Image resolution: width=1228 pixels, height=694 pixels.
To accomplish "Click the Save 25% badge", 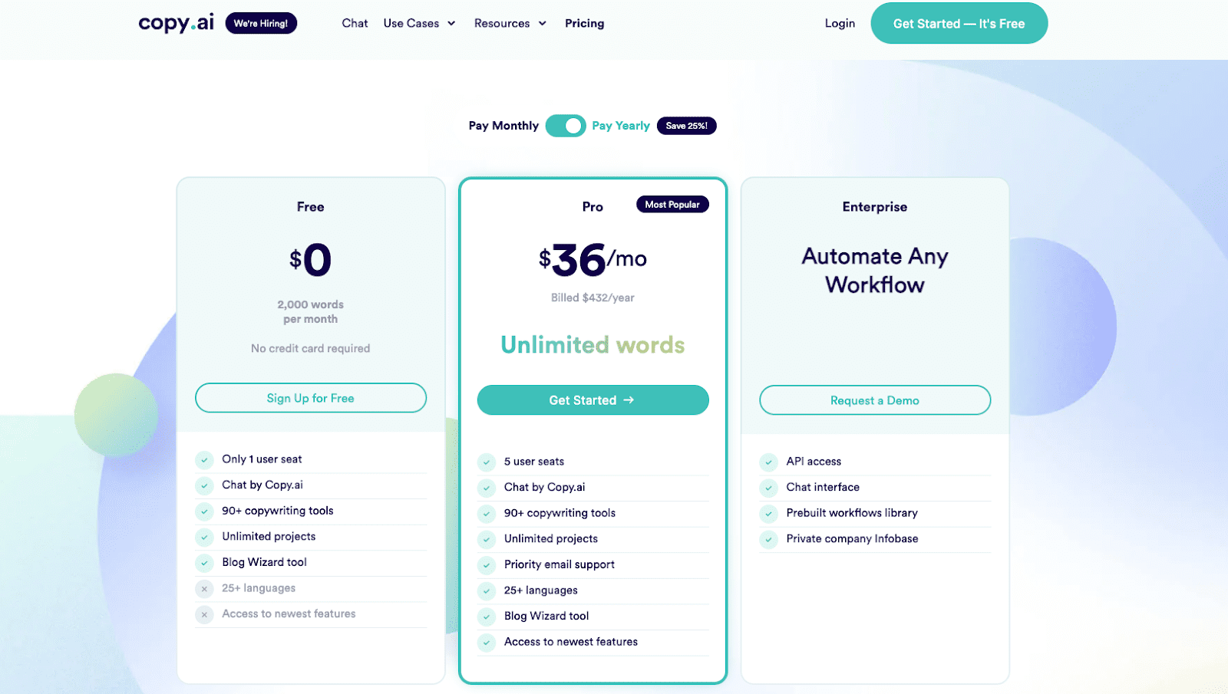I will (x=686, y=126).
